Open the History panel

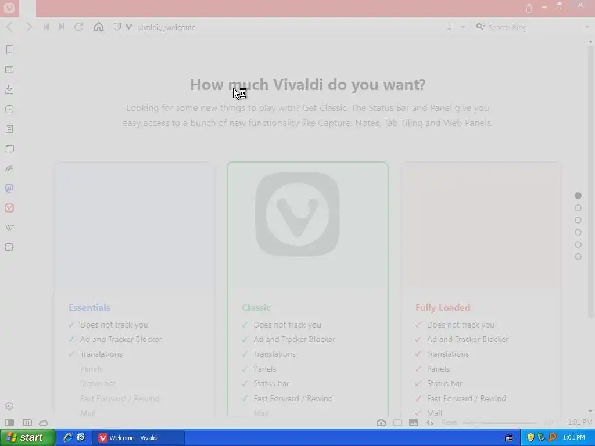9,109
